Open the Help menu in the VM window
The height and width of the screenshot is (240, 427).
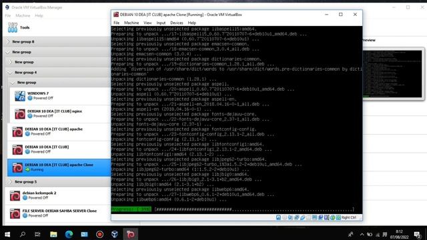[x=191, y=23]
